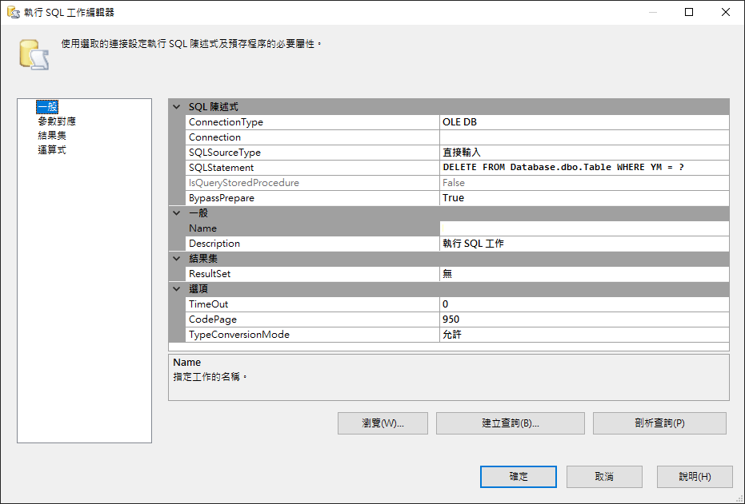Cancel the dialog using 取消

604,477
